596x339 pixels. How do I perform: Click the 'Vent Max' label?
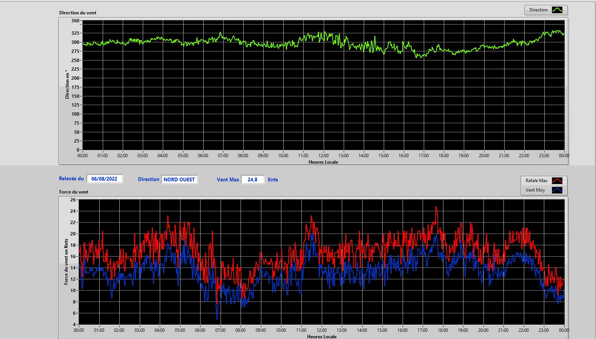228,180
